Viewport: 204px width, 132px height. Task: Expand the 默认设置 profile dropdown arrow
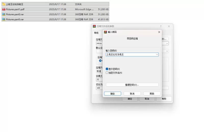tap(167, 51)
